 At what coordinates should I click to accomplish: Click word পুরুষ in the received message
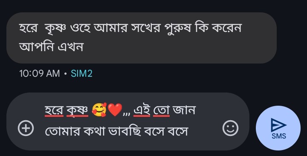(178, 28)
